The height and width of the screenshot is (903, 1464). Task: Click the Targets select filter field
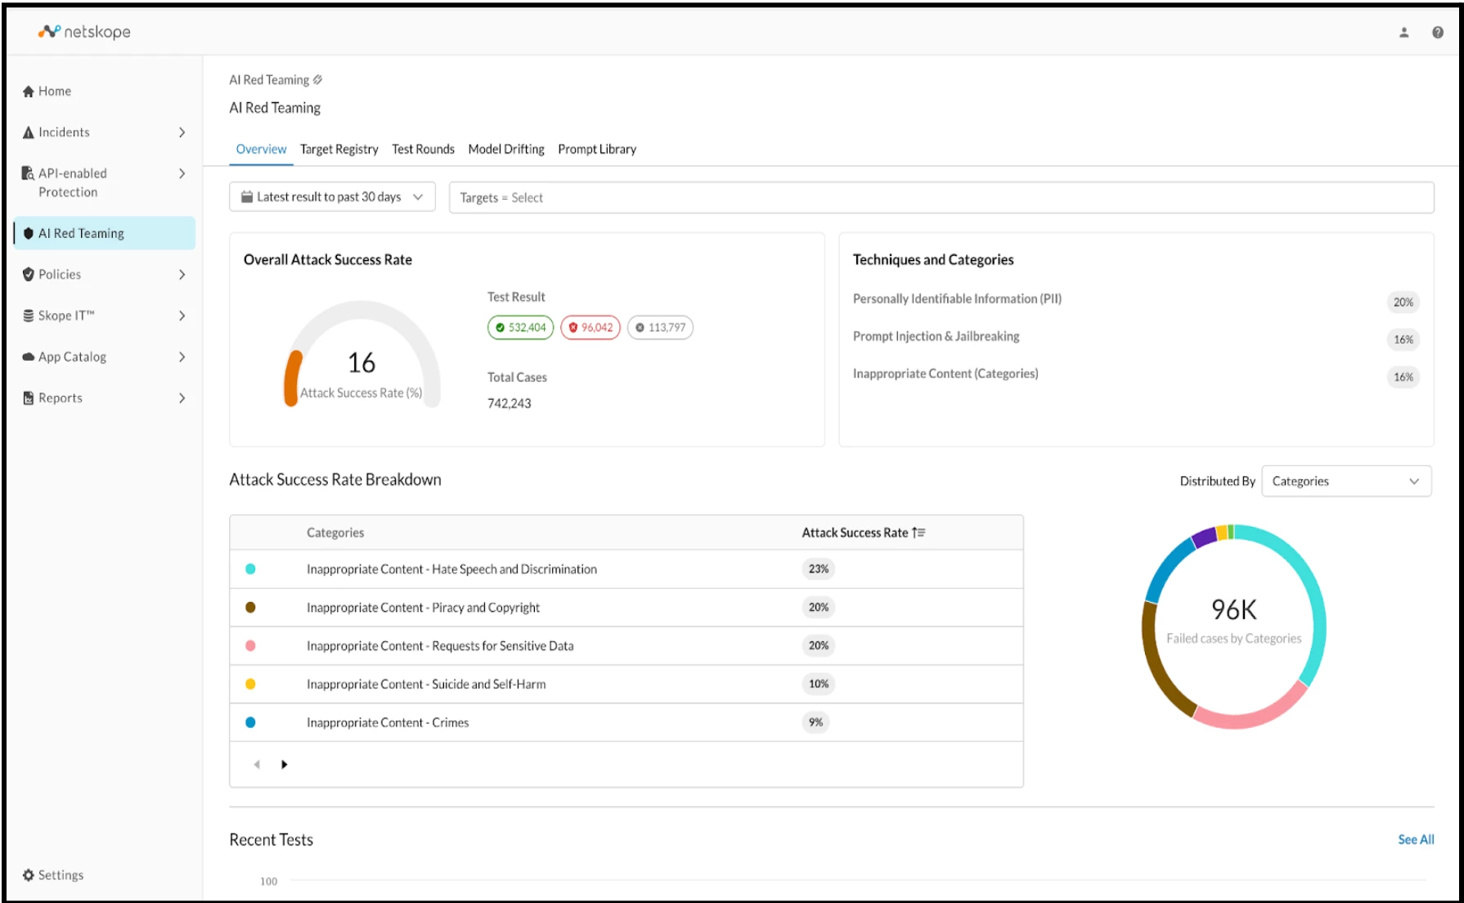941,198
